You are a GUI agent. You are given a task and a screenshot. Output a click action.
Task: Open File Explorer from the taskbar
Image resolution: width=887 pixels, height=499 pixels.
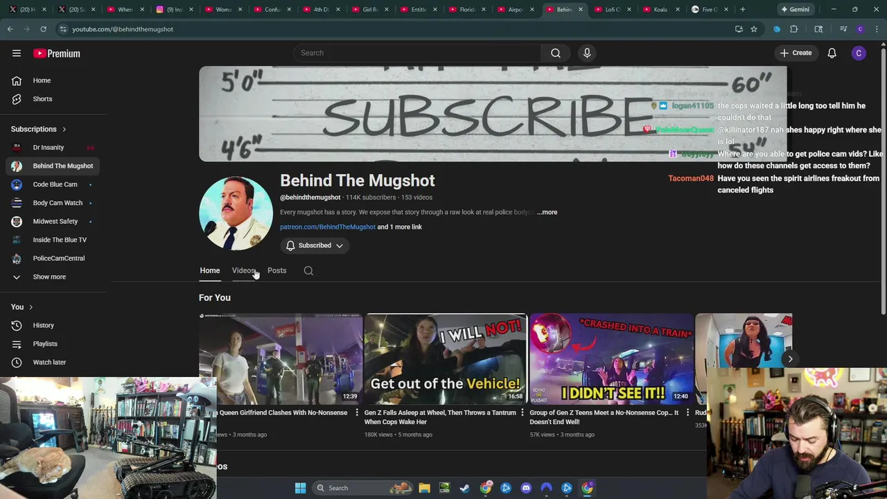(424, 488)
